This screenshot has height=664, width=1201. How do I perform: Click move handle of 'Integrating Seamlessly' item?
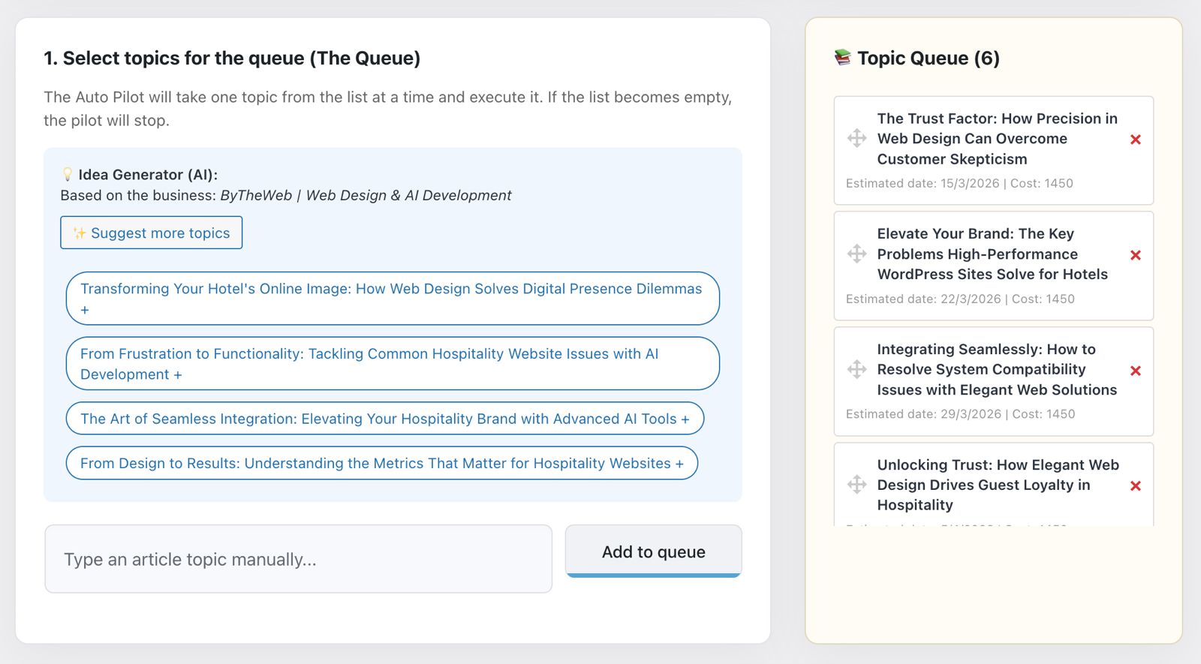856,369
